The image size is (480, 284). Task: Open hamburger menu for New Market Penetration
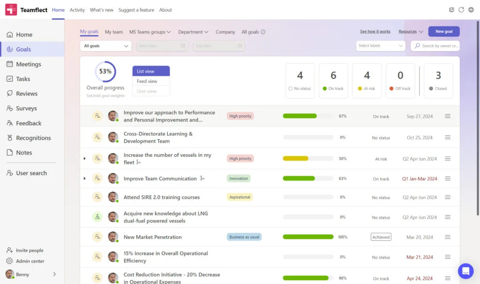tap(447, 237)
